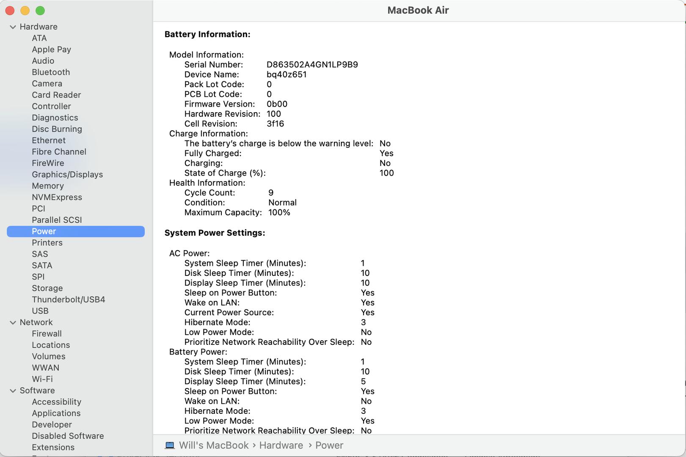Select USB in the sidebar

40,311
